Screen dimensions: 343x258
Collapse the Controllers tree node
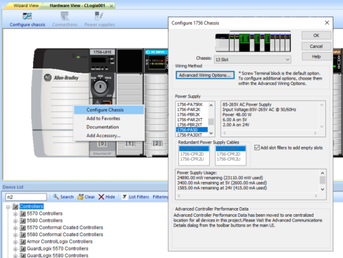(8, 207)
